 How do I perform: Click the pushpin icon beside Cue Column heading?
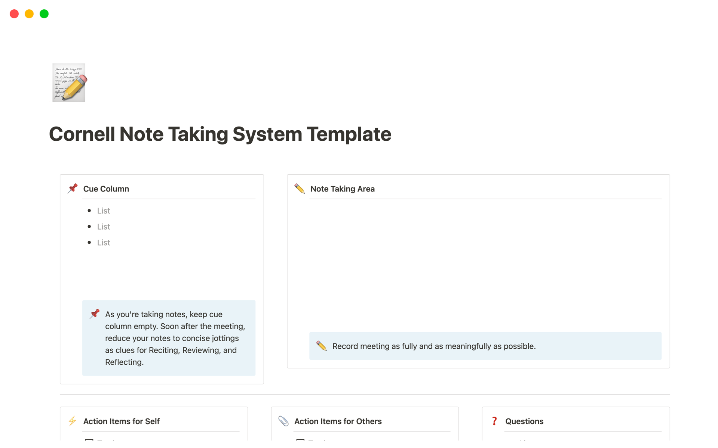click(73, 188)
